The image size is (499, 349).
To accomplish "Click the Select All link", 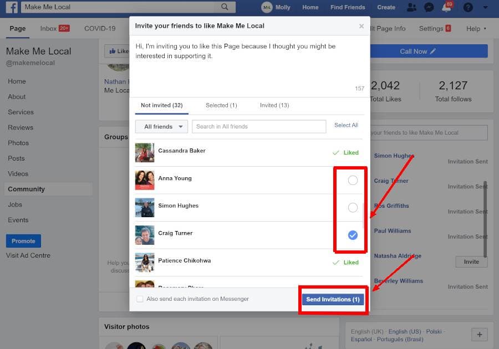I will tap(346, 125).
